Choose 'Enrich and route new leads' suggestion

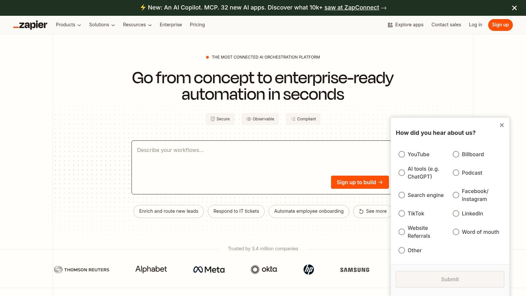(x=169, y=211)
